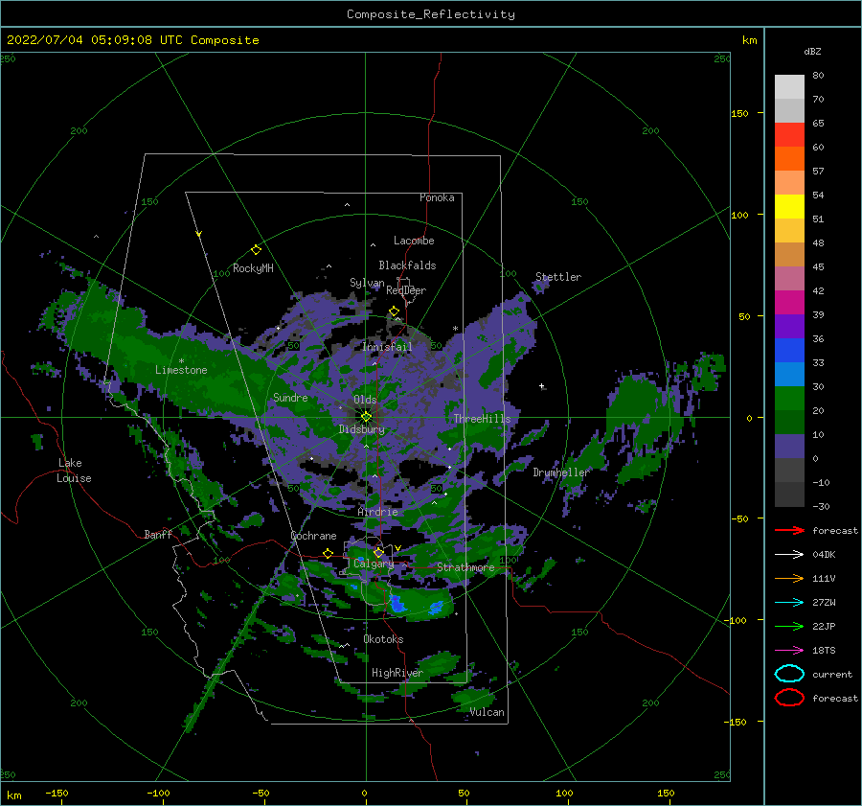
Task: Click the Cochrane label
Action: (313, 536)
